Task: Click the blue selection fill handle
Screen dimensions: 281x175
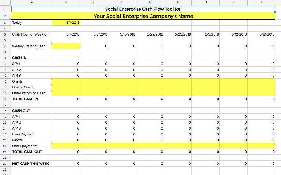Action: pyautogui.click(x=275, y=12)
